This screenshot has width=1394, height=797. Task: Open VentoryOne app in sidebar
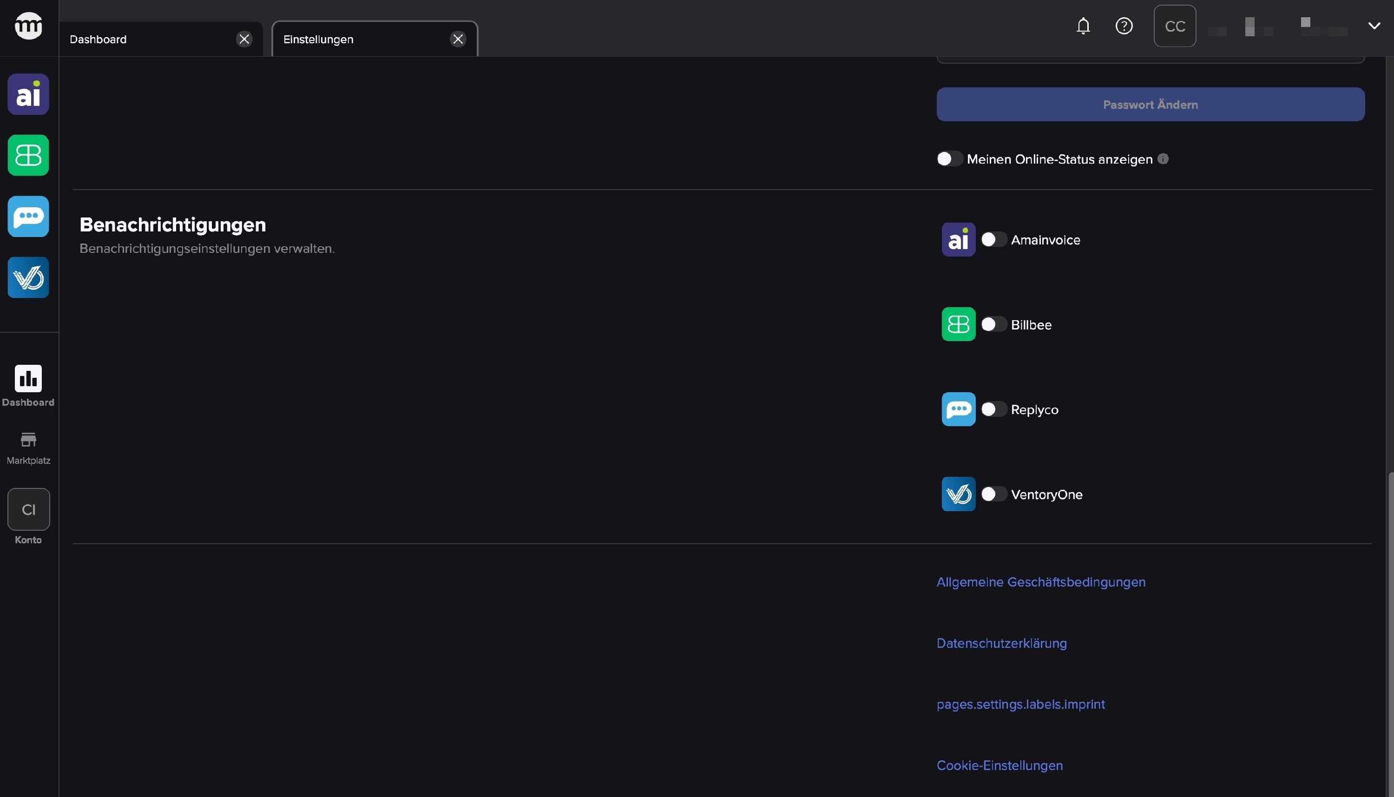(x=28, y=277)
